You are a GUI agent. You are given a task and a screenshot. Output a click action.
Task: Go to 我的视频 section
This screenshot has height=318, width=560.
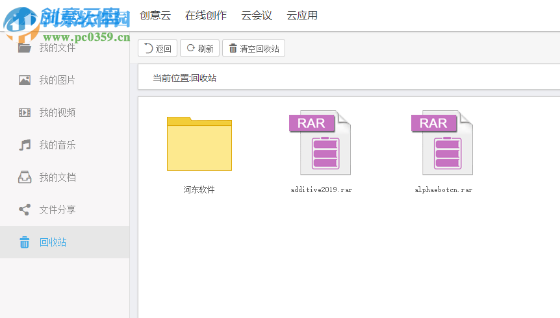click(x=57, y=112)
